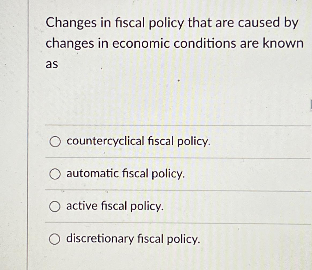This screenshot has height=270, width=312.
Task: Select the countercyclical fiscal policy radio button
Action: (x=55, y=142)
